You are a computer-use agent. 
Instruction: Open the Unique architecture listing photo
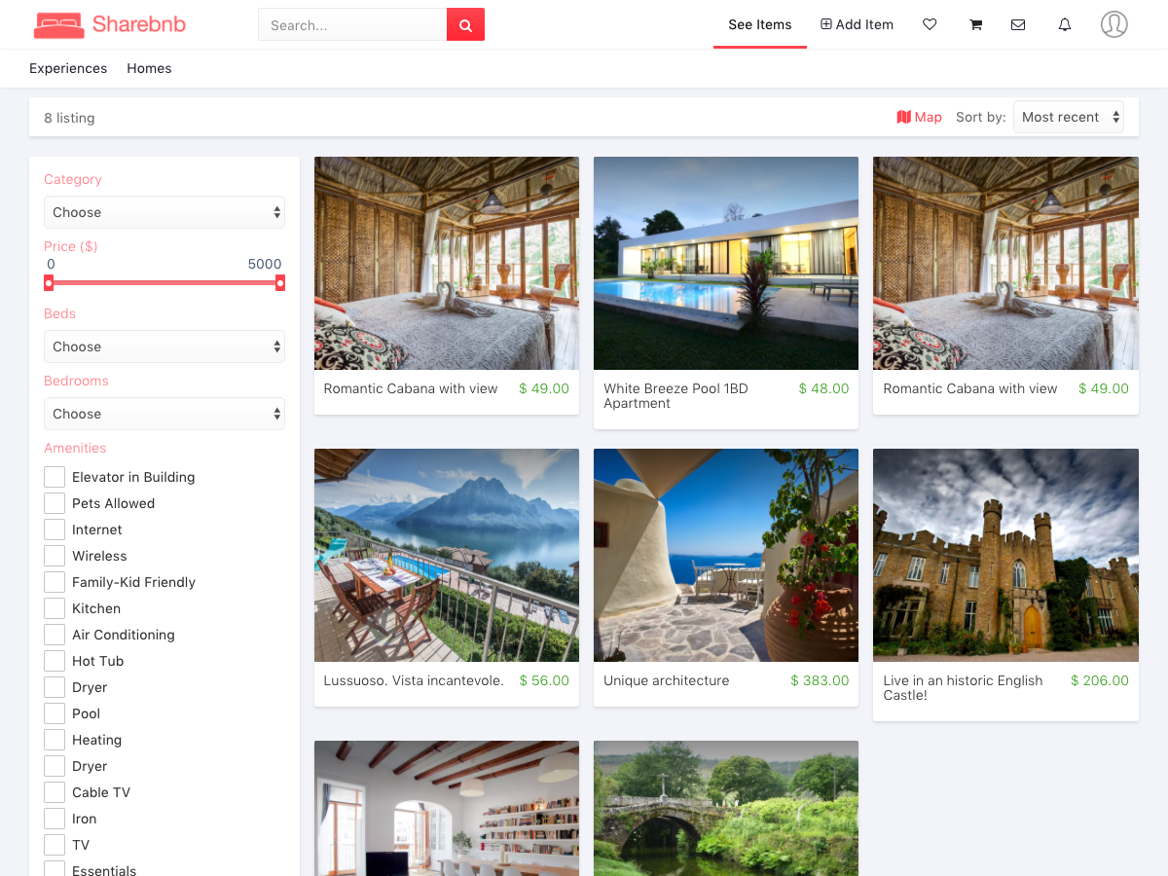click(726, 555)
